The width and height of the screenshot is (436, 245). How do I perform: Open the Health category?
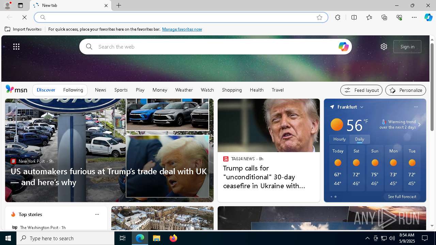pyautogui.click(x=256, y=90)
